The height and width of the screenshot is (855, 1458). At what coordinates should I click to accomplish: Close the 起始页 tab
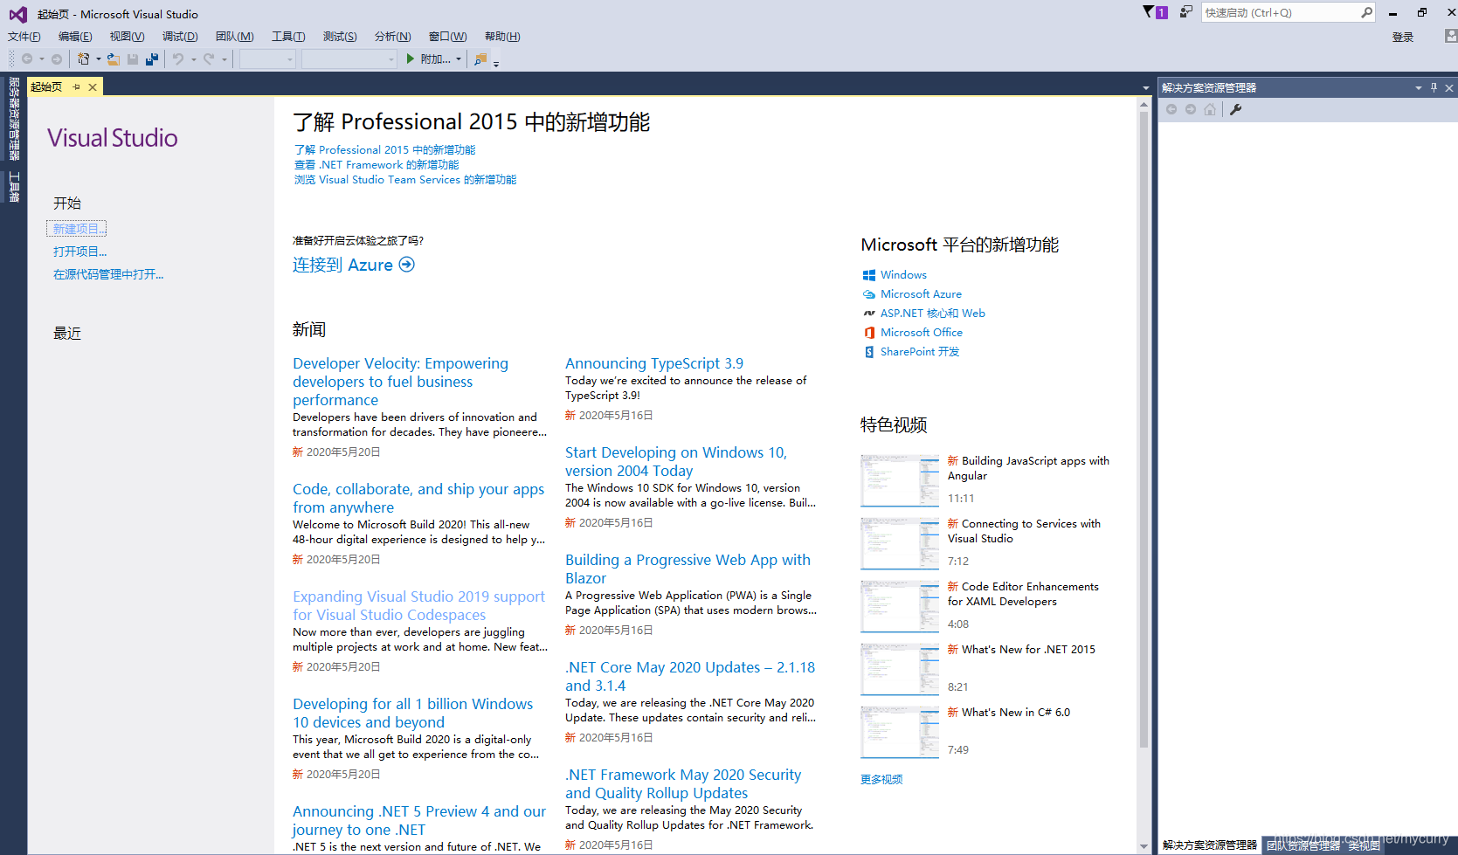93,86
